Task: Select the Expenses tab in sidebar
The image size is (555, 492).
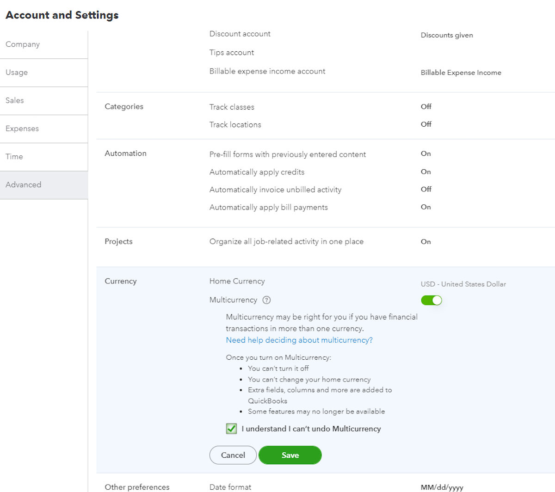Action: point(22,129)
